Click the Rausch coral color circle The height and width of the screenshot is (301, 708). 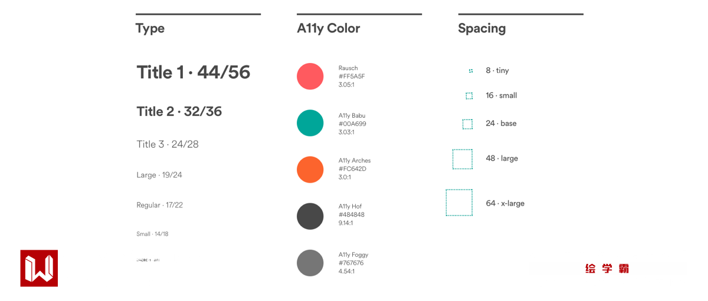pos(310,77)
